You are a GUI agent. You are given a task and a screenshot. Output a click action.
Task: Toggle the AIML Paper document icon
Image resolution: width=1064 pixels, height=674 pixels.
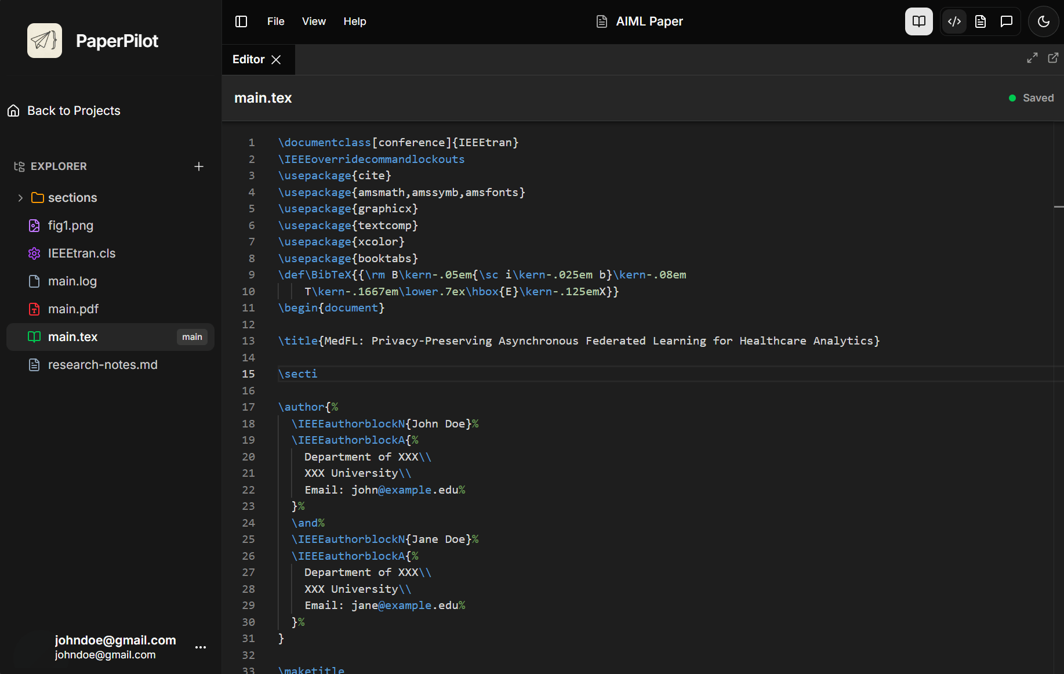(x=601, y=21)
